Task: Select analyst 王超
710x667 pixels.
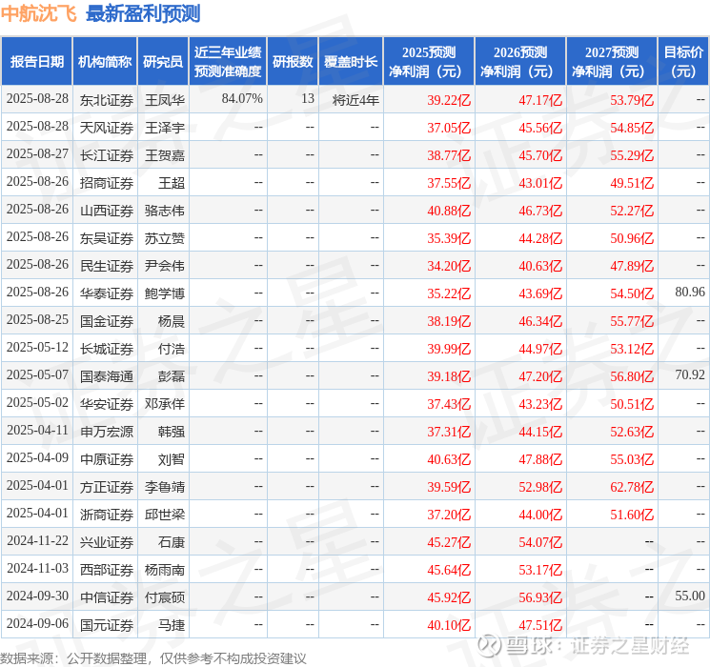Action: [x=172, y=183]
